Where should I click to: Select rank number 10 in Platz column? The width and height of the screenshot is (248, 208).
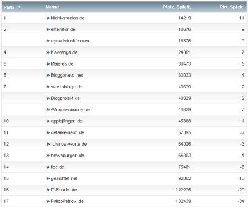[x=6, y=121]
